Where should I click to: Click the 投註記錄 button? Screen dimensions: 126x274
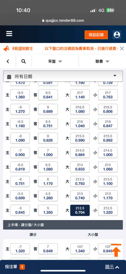[96, 35]
